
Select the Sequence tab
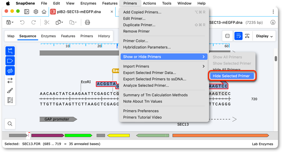click(28, 36)
